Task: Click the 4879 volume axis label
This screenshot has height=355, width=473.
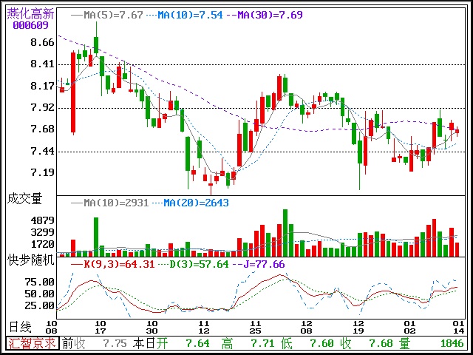Action: [42, 220]
